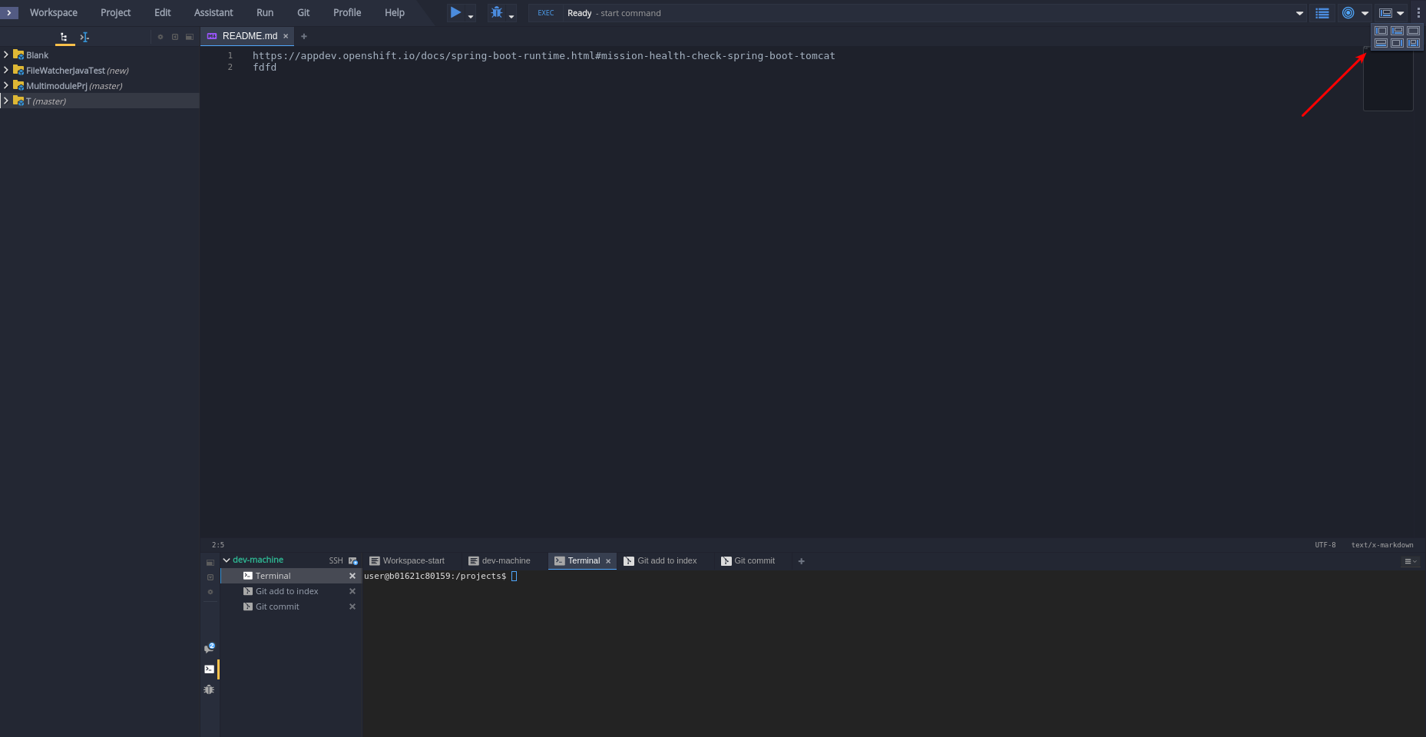Viewport: 1426px width, 737px height.
Task: Collapse the dev-machine process group
Action: pyautogui.click(x=227, y=560)
